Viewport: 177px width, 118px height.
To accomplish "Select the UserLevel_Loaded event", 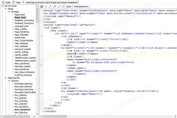I will coord(22,49).
